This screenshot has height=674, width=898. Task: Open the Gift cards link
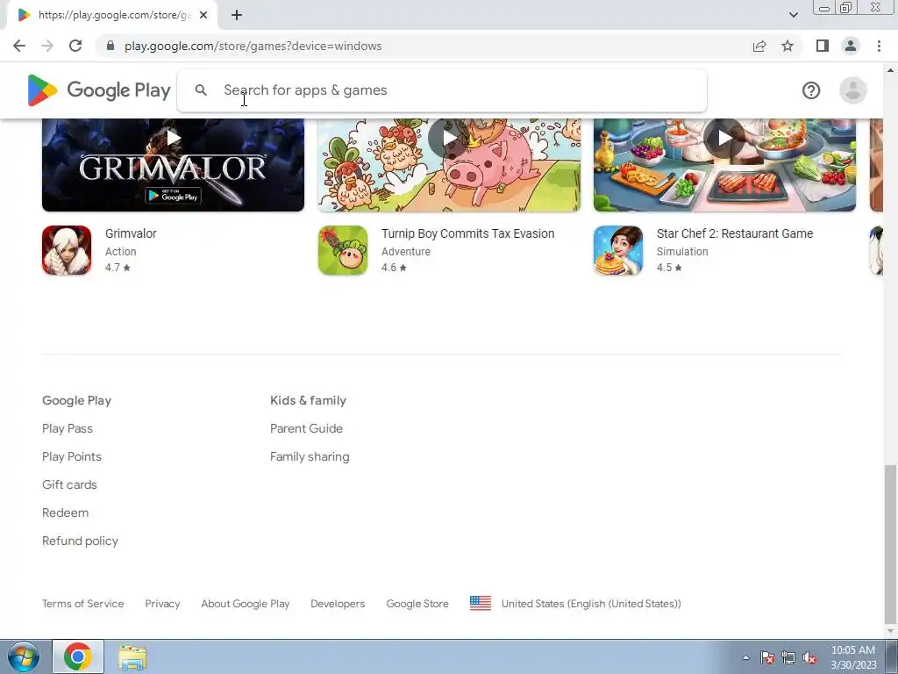(x=69, y=484)
